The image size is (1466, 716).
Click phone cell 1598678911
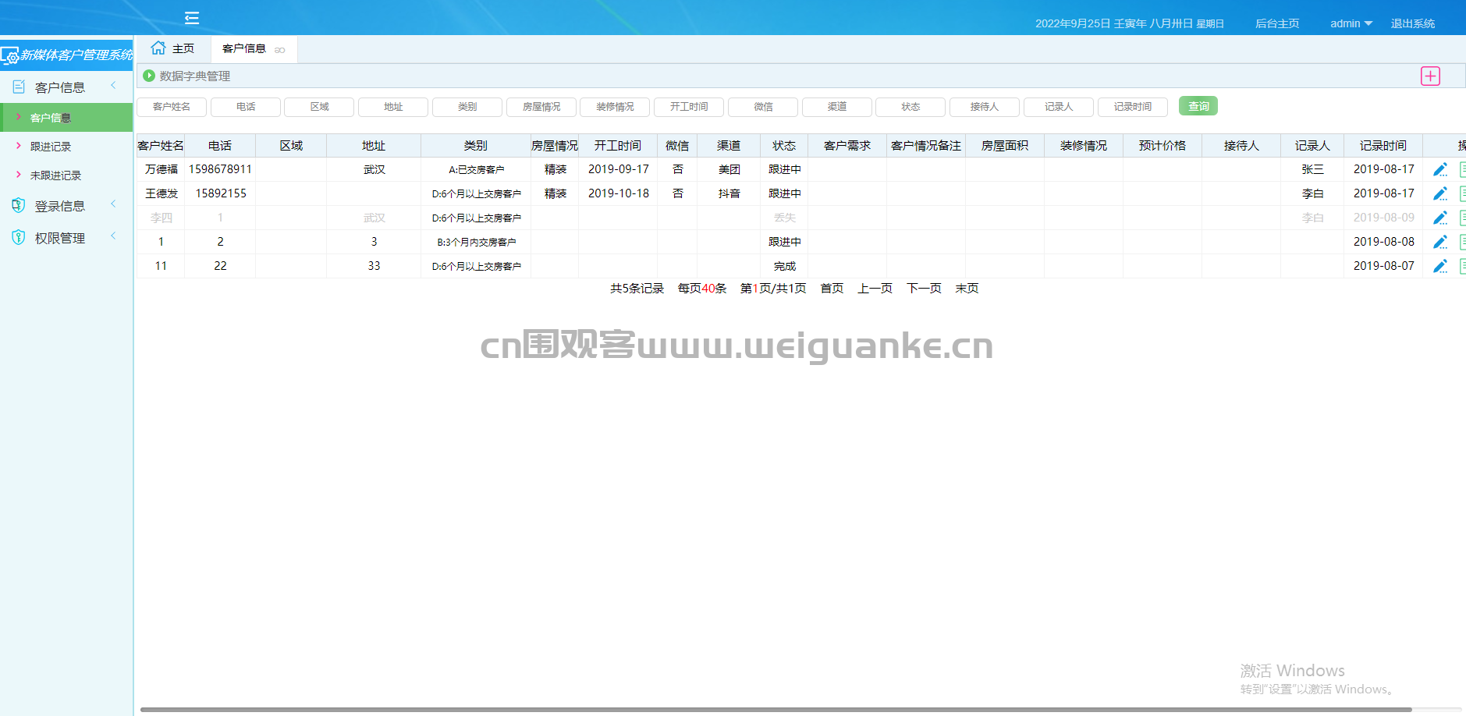coord(220,169)
